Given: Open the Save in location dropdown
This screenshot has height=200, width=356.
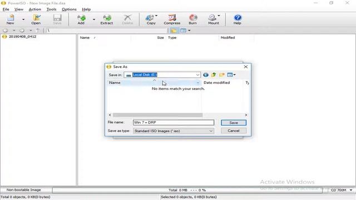Looking at the screenshot, I should [x=197, y=75].
